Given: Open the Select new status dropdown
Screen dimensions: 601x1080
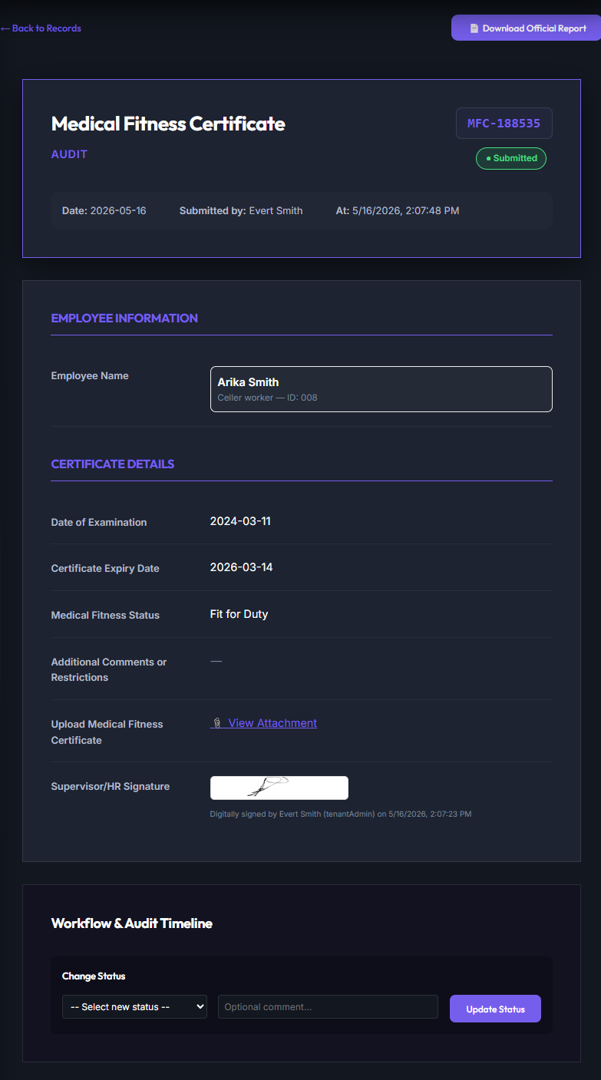Looking at the screenshot, I should click(x=134, y=1006).
